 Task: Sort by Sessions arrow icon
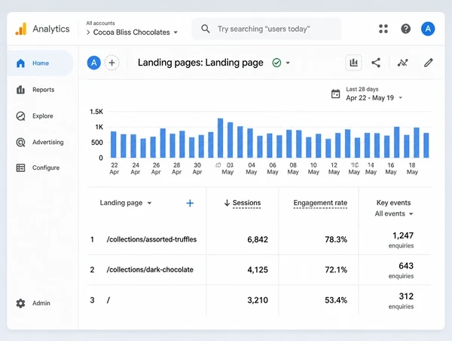[227, 203]
